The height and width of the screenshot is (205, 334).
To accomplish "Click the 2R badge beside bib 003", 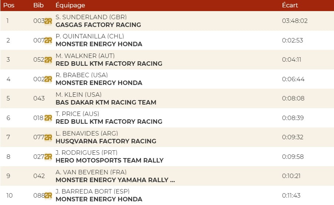I will click(48, 21).
